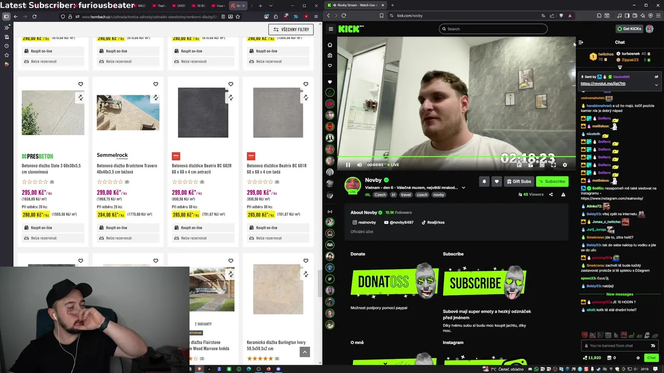Screen dimensions: 664x373
Task: Open Bradstone Travero product thumbnail
Action: coord(128,112)
